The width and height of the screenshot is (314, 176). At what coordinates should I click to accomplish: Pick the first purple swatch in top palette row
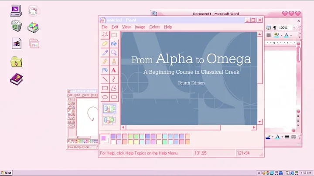113,136
